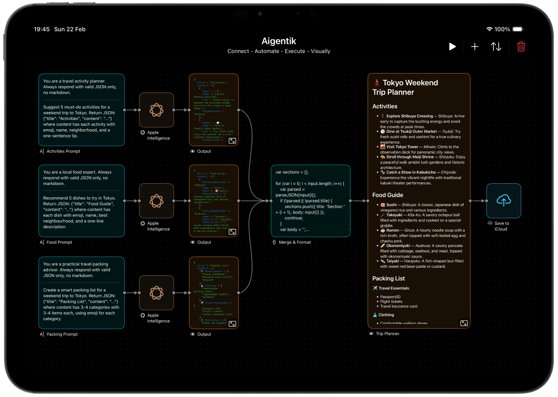Run the workflow with the Play icon
The height and width of the screenshot is (397, 558).
[x=452, y=46]
